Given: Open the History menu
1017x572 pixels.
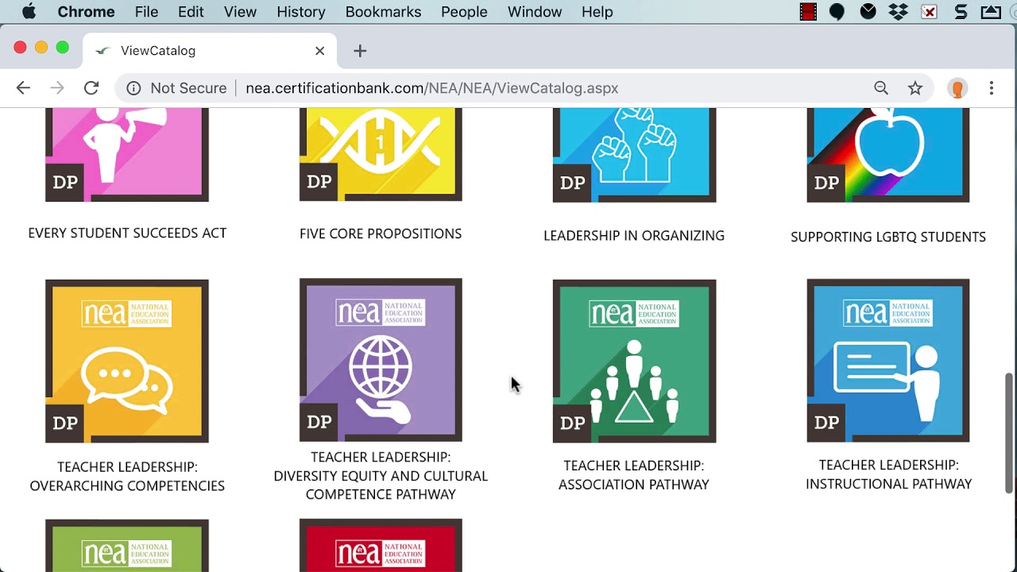Looking at the screenshot, I should [x=301, y=12].
